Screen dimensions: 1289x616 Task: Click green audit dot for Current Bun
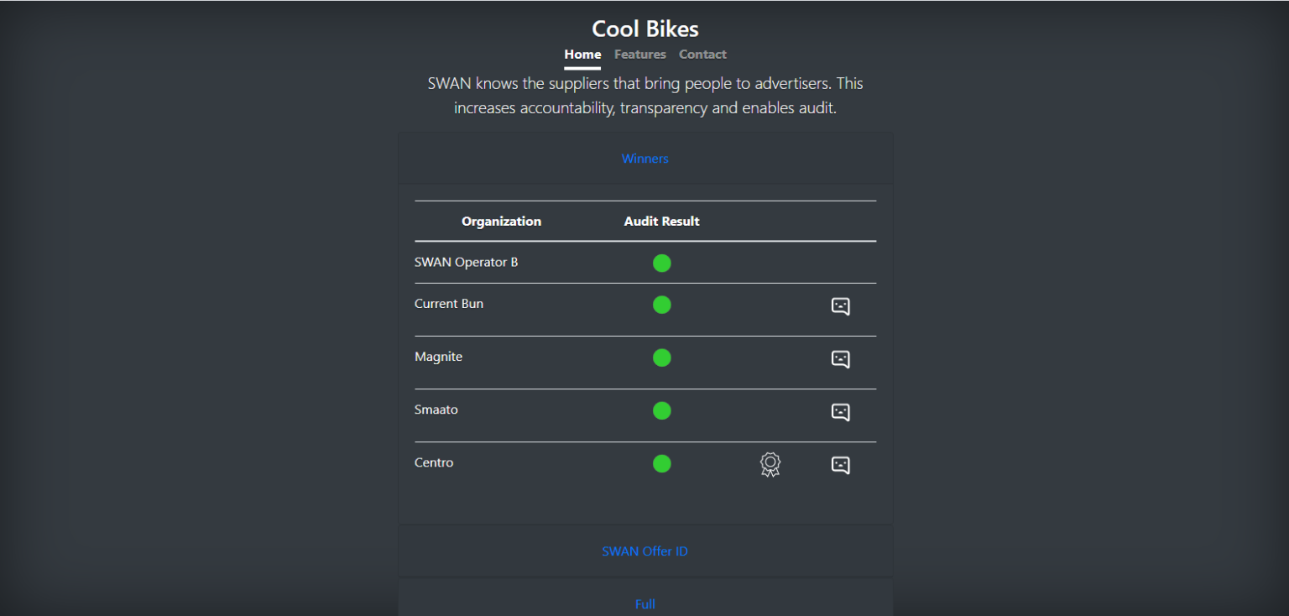pos(662,305)
